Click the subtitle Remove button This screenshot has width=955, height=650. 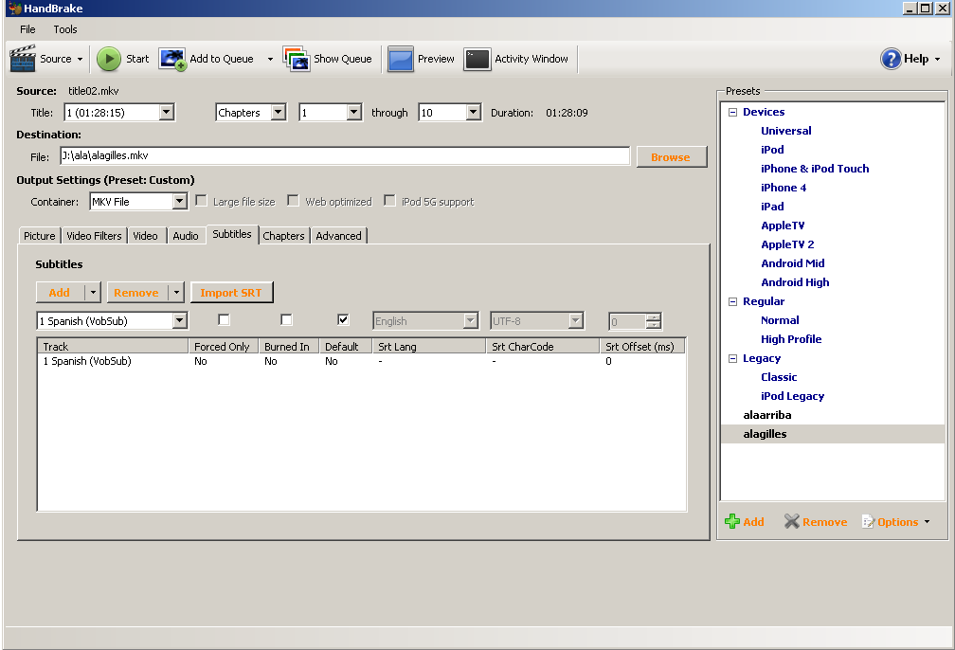pyautogui.click(x=136, y=293)
